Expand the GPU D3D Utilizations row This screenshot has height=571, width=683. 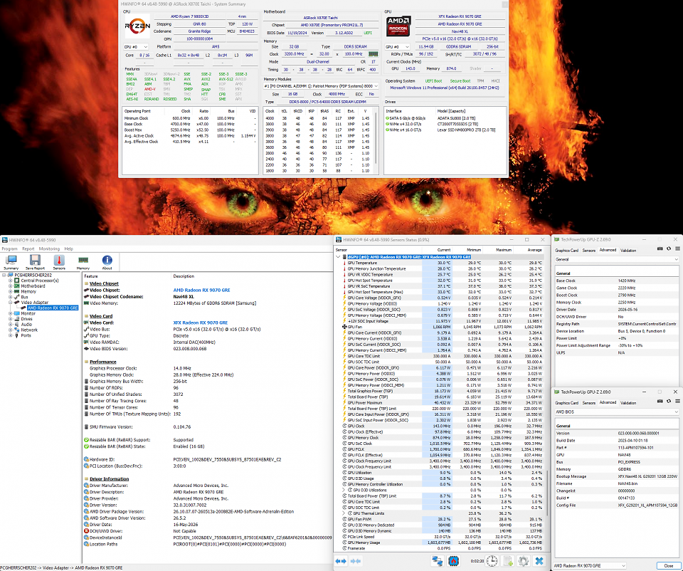tap(344, 490)
